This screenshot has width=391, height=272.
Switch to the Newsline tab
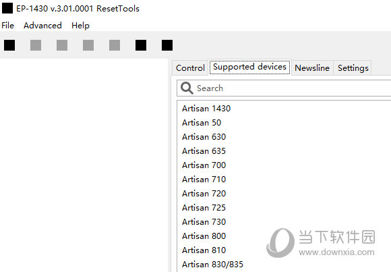coord(312,68)
